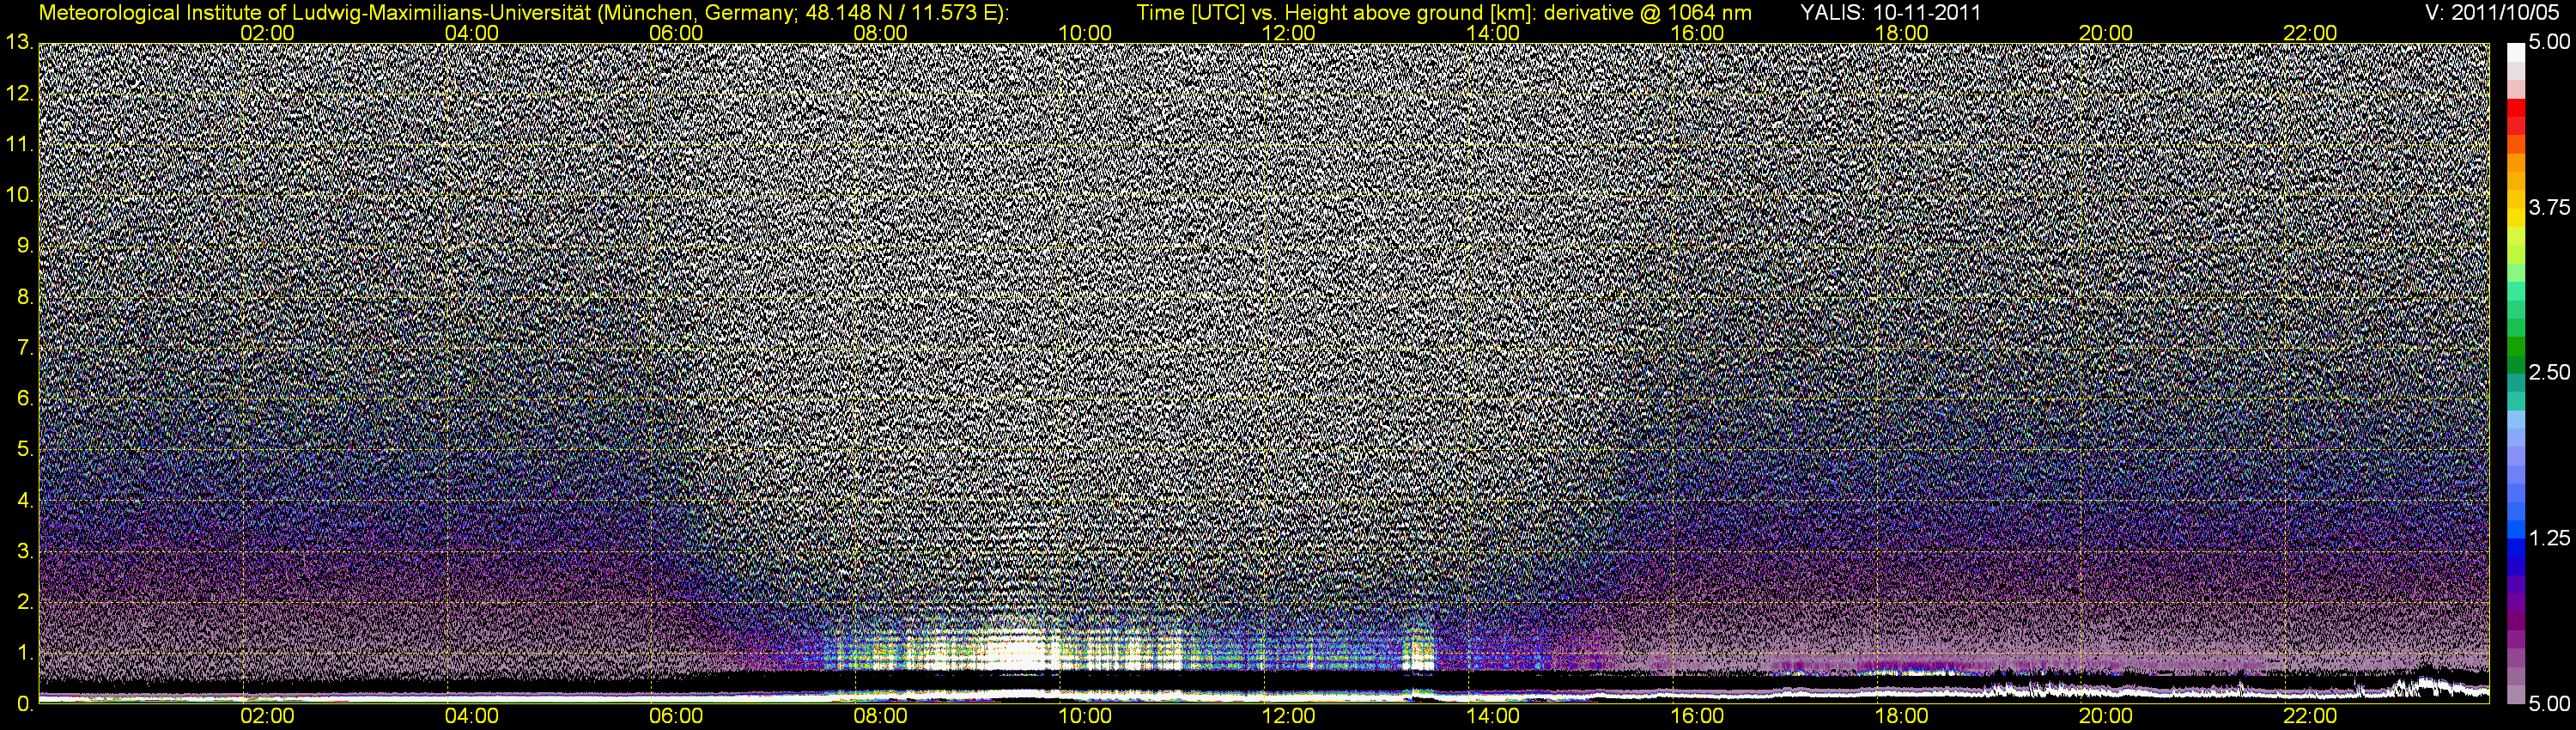Select 18:00 on the bottom time axis
Viewport: 2576px width, 730px height.
(x=1902, y=717)
